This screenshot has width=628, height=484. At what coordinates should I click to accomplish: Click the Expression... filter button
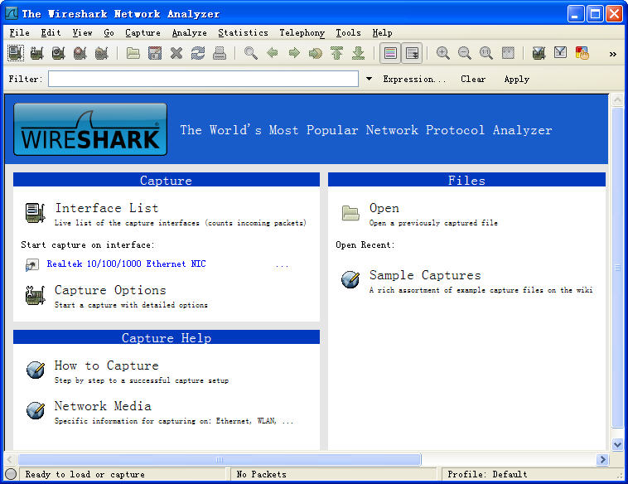[414, 80]
